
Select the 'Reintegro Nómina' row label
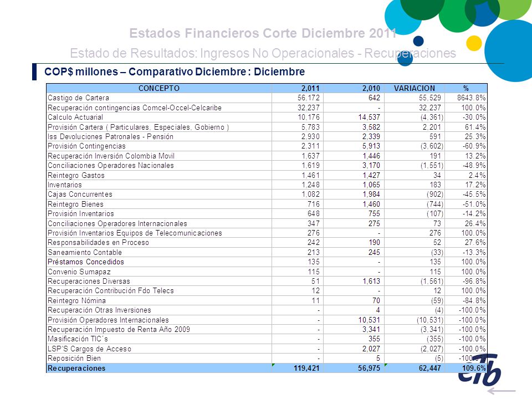coord(76,300)
